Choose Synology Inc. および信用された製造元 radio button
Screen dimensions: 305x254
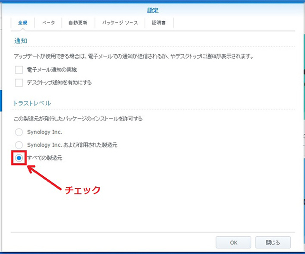[x=19, y=145]
